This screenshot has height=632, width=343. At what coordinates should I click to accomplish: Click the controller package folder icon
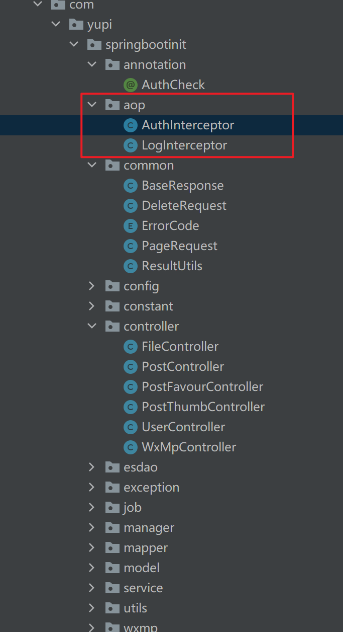click(112, 327)
